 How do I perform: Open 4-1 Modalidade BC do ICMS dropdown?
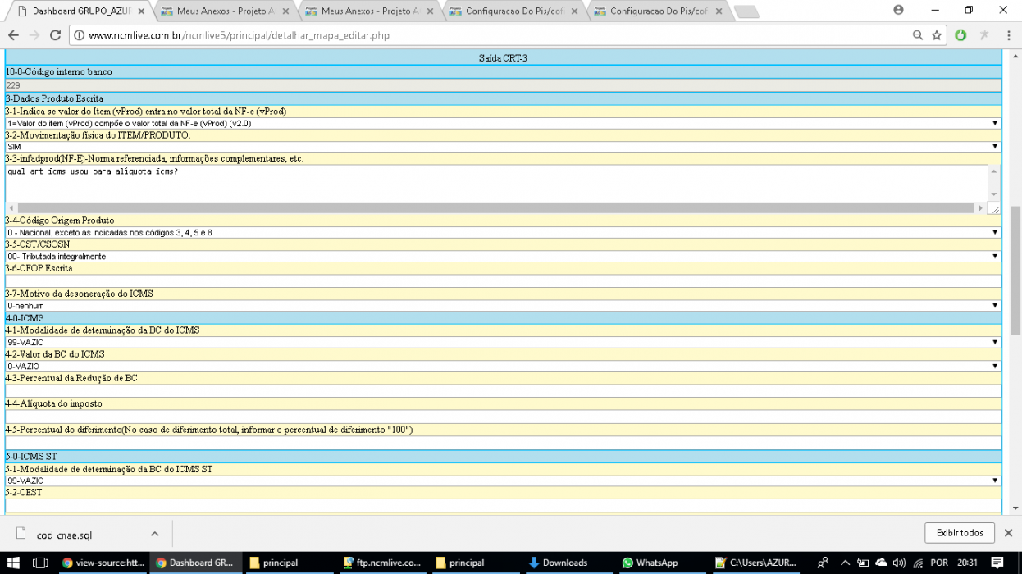[x=503, y=343]
